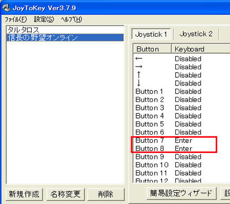
Task: Click the Enter value for Button 8
Action: [x=184, y=148]
